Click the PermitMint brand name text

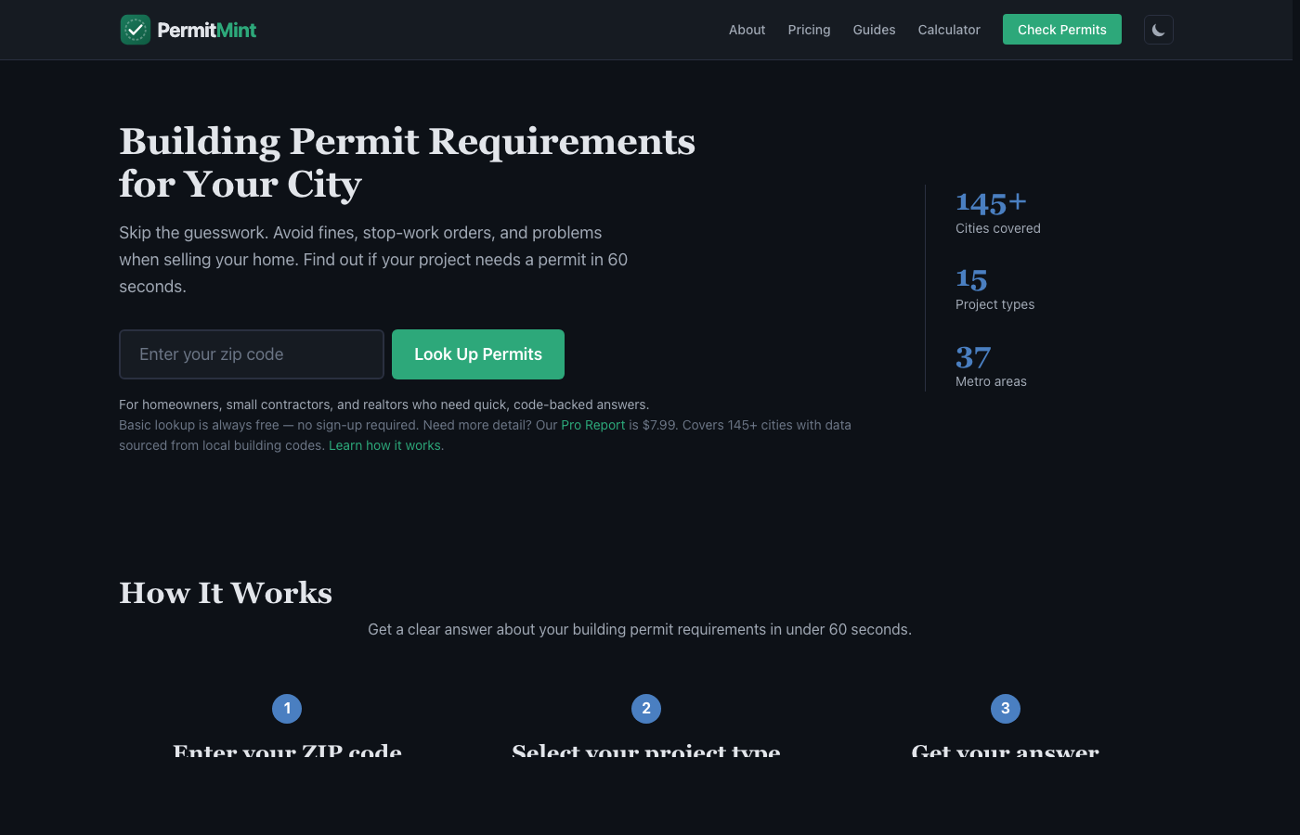coord(206,29)
